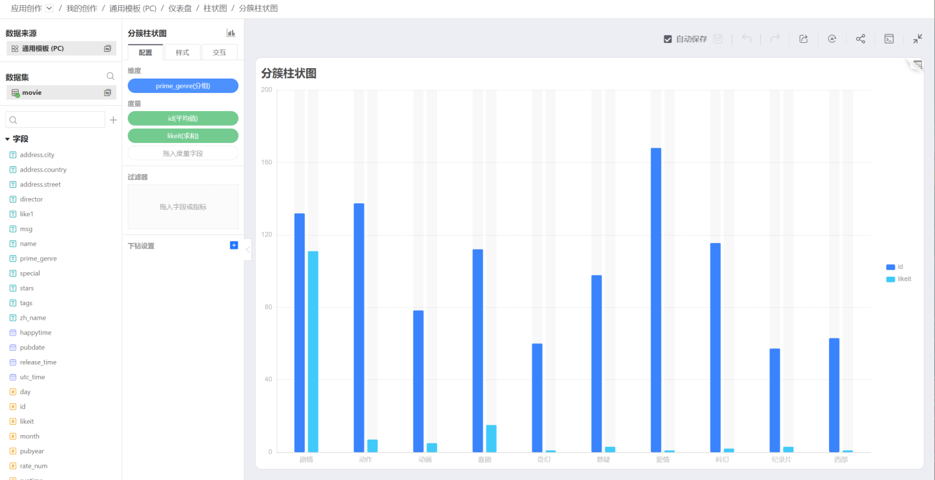Click the export icon in the top toolbar

(x=803, y=39)
